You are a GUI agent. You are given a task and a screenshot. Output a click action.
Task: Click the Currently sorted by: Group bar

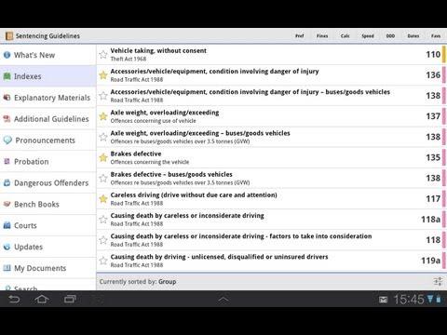tap(272, 282)
